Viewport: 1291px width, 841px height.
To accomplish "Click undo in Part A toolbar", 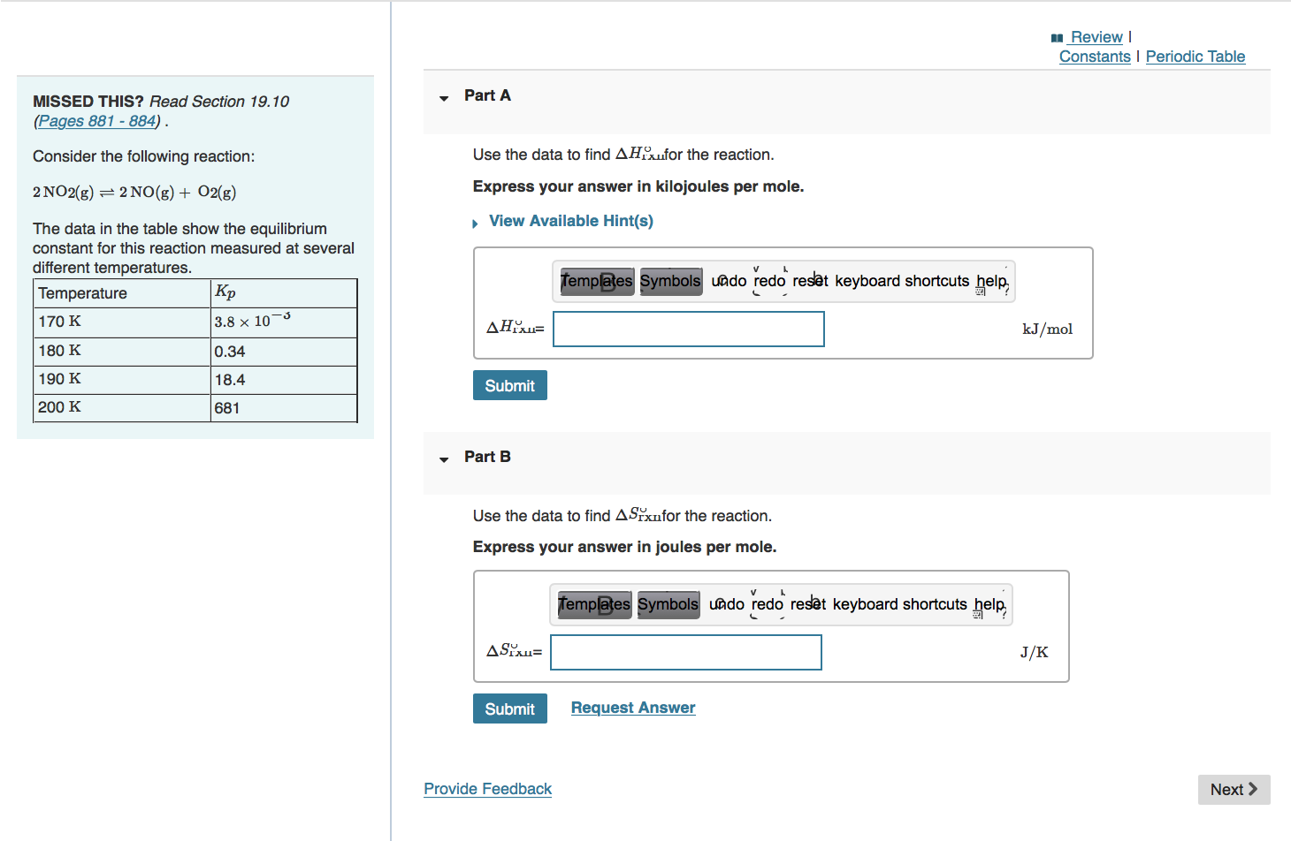I will click(x=730, y=281).
